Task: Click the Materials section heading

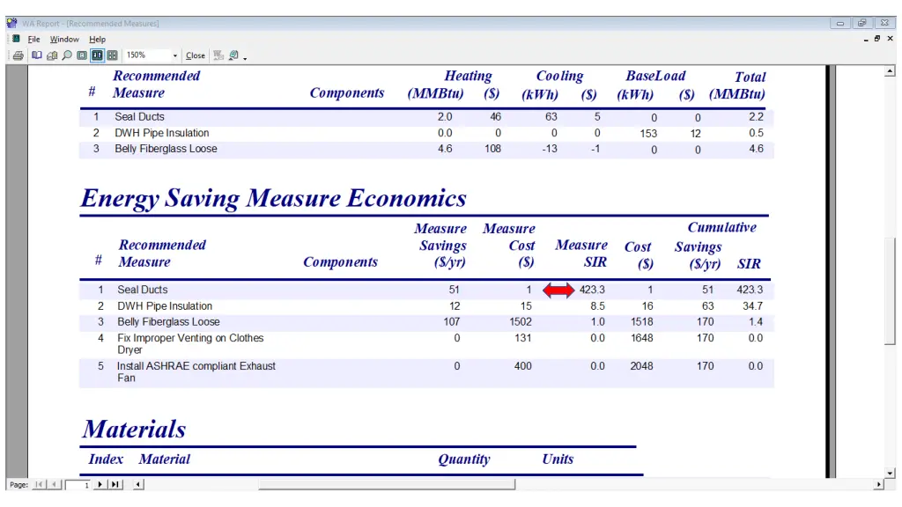Action: click(134, 429)
